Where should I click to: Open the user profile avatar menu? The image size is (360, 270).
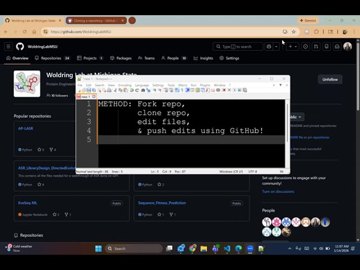[348, 47]
